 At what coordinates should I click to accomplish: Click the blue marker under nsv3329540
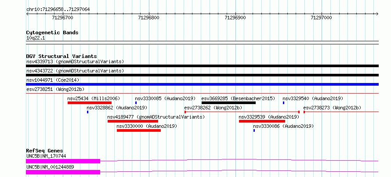tap(283, 103)
